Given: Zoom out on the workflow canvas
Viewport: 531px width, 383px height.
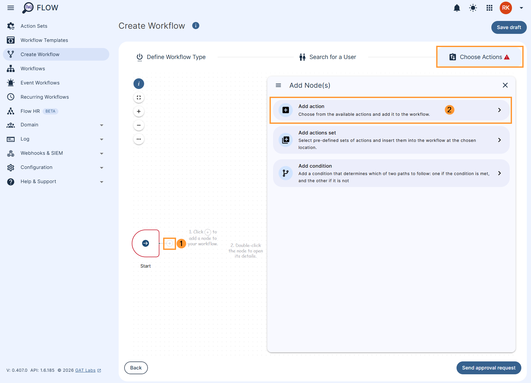Looking at the screenshot, I should [139, 125].
